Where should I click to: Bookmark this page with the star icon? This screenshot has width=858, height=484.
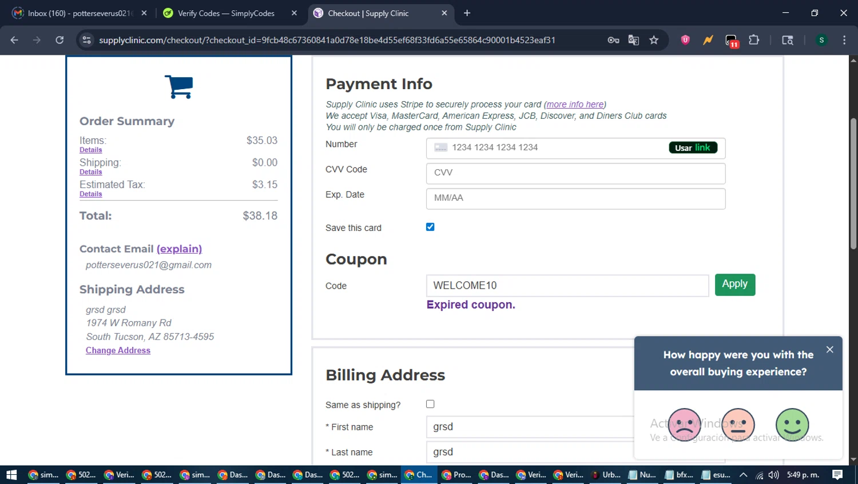pyautogui.click(x=654, y=40)
